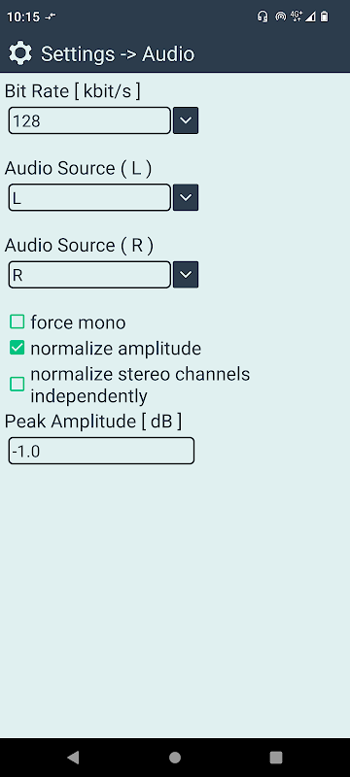This screenshot has height=777, width=350.
Task: Click the Audio Source (L) field showing L
Action: click(x=89, y=197)
